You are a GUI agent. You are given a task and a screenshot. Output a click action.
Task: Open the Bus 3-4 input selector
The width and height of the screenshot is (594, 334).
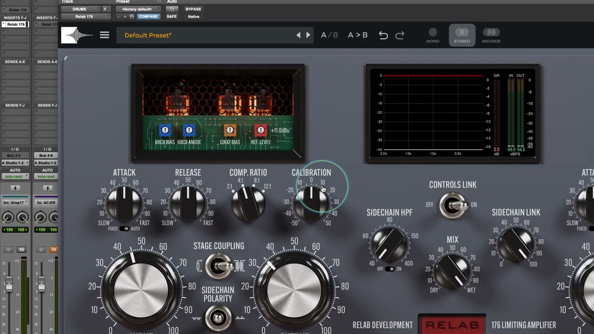[15, 156]
